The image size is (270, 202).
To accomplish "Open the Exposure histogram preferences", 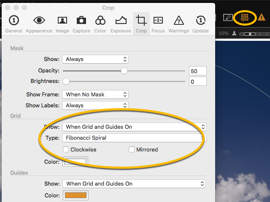I will pos(121,23).
